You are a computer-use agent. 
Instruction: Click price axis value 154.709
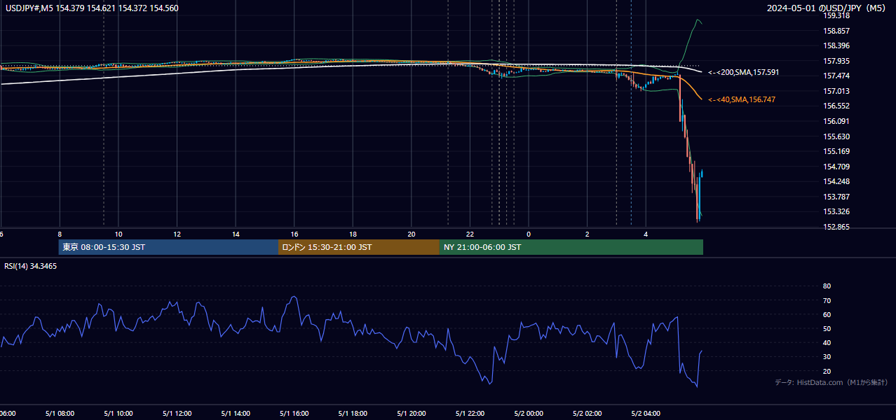coord(837,167)
